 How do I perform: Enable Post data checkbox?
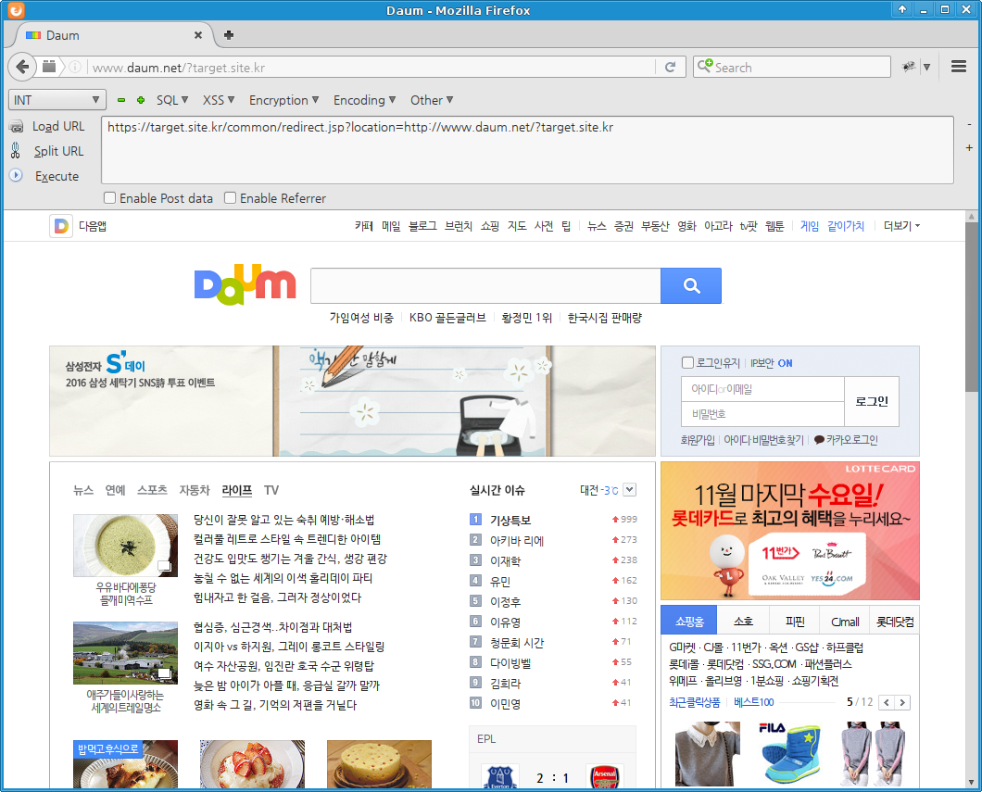tap(109, 198)
